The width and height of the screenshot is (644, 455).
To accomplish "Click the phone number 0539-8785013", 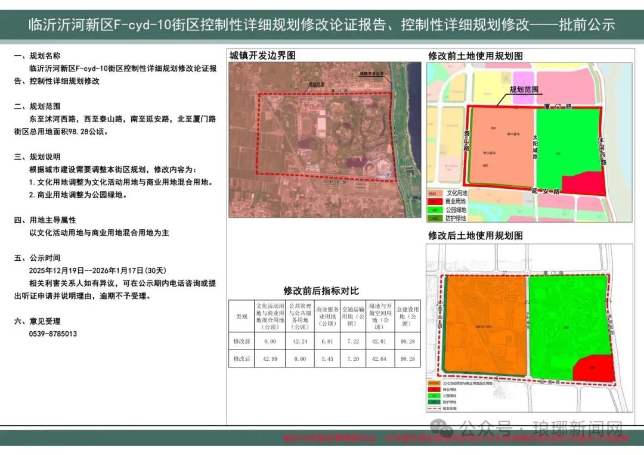I will tap(53, 334).
